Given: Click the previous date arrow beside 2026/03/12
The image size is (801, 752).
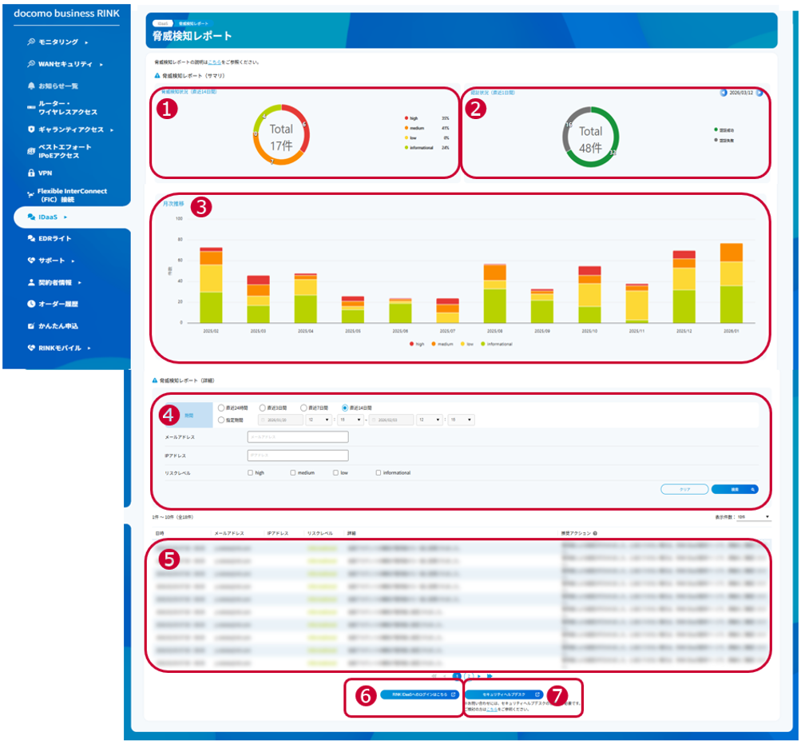Looking at the screenshot, I should [x=724, y=93].
